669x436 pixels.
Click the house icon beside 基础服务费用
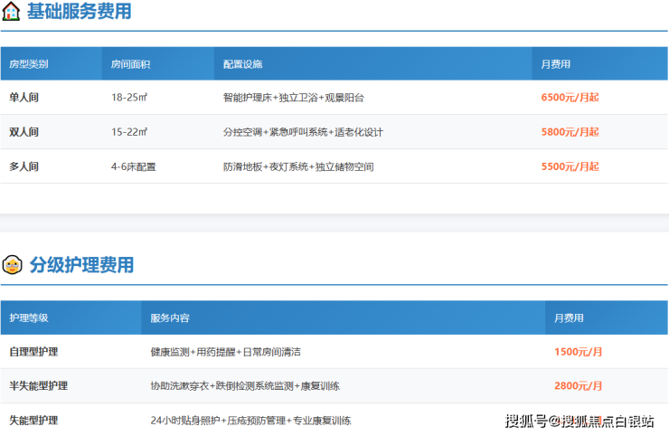tap(12, 13)
